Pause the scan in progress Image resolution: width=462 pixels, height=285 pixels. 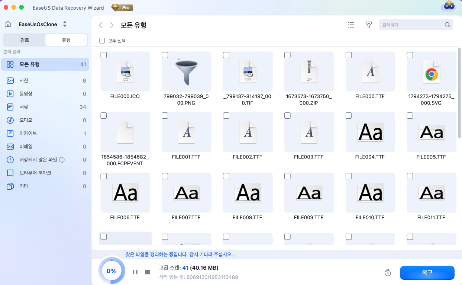pyautogui.click(x=135, y=272)
